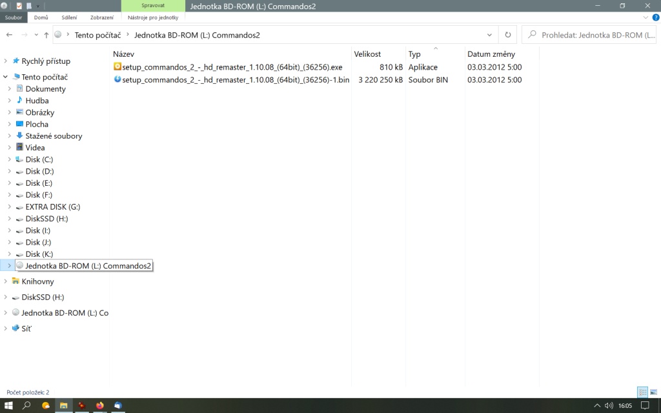Select the setup commandos -1.bin file icon
This screenshot has height=413, width=661.
(x=117, y=79)
